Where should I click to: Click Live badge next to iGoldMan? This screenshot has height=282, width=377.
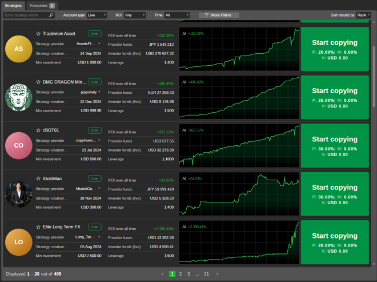pyautogui.click(x=95, y=178)
